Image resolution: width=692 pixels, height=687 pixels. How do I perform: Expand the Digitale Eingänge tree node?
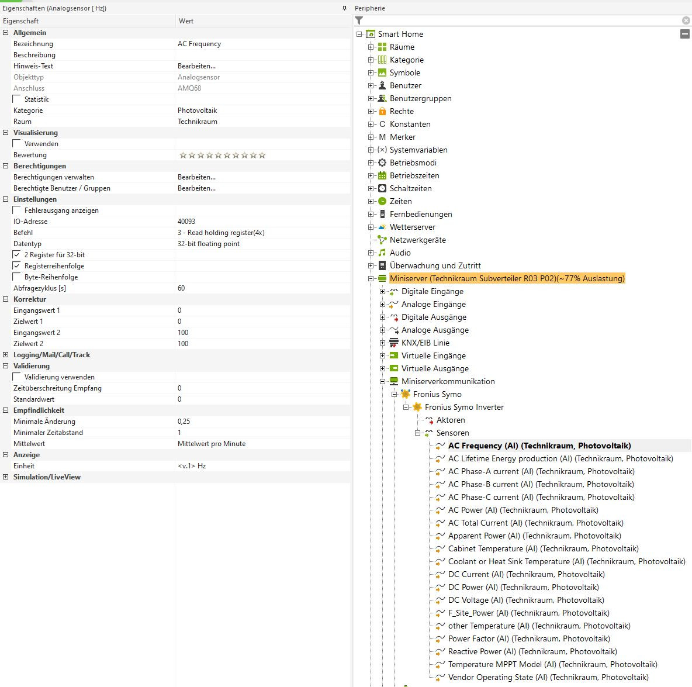(382, 291)
